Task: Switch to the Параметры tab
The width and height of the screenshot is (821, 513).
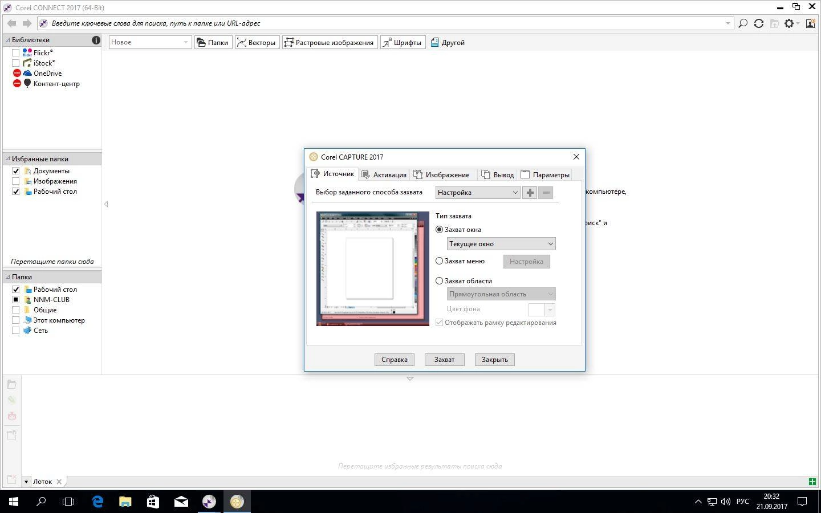Action: point(545,175)
